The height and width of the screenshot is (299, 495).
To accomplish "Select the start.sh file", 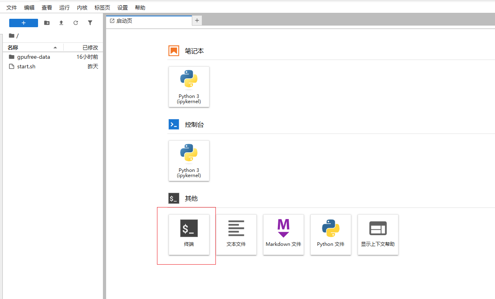I will coord(53,66).
